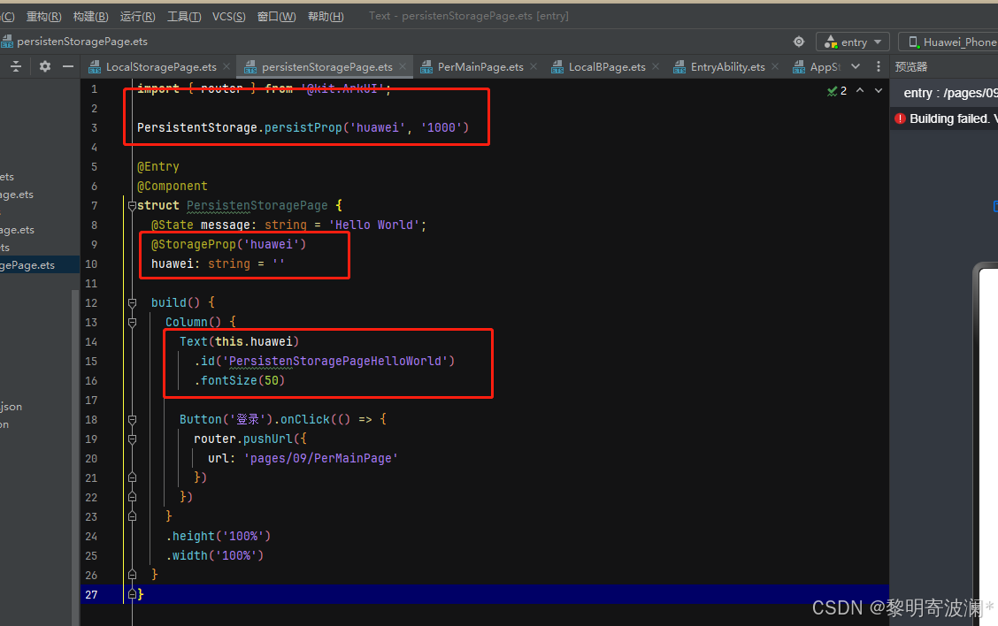
Task: Open the inspections checkmark widget
Action: pos(837,91)
